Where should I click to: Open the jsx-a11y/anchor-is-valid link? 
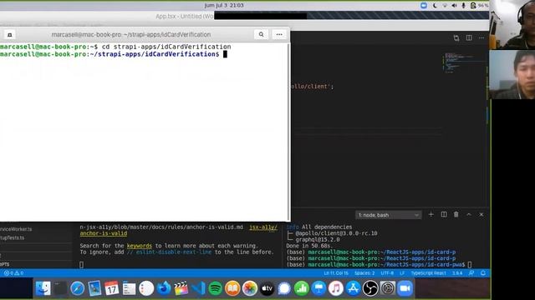tap(104, 233)
